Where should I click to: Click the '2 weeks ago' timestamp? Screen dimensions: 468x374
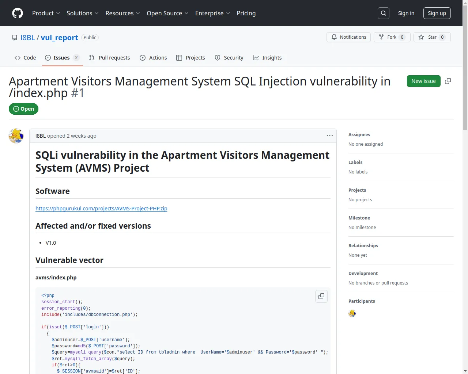(82, 136)
